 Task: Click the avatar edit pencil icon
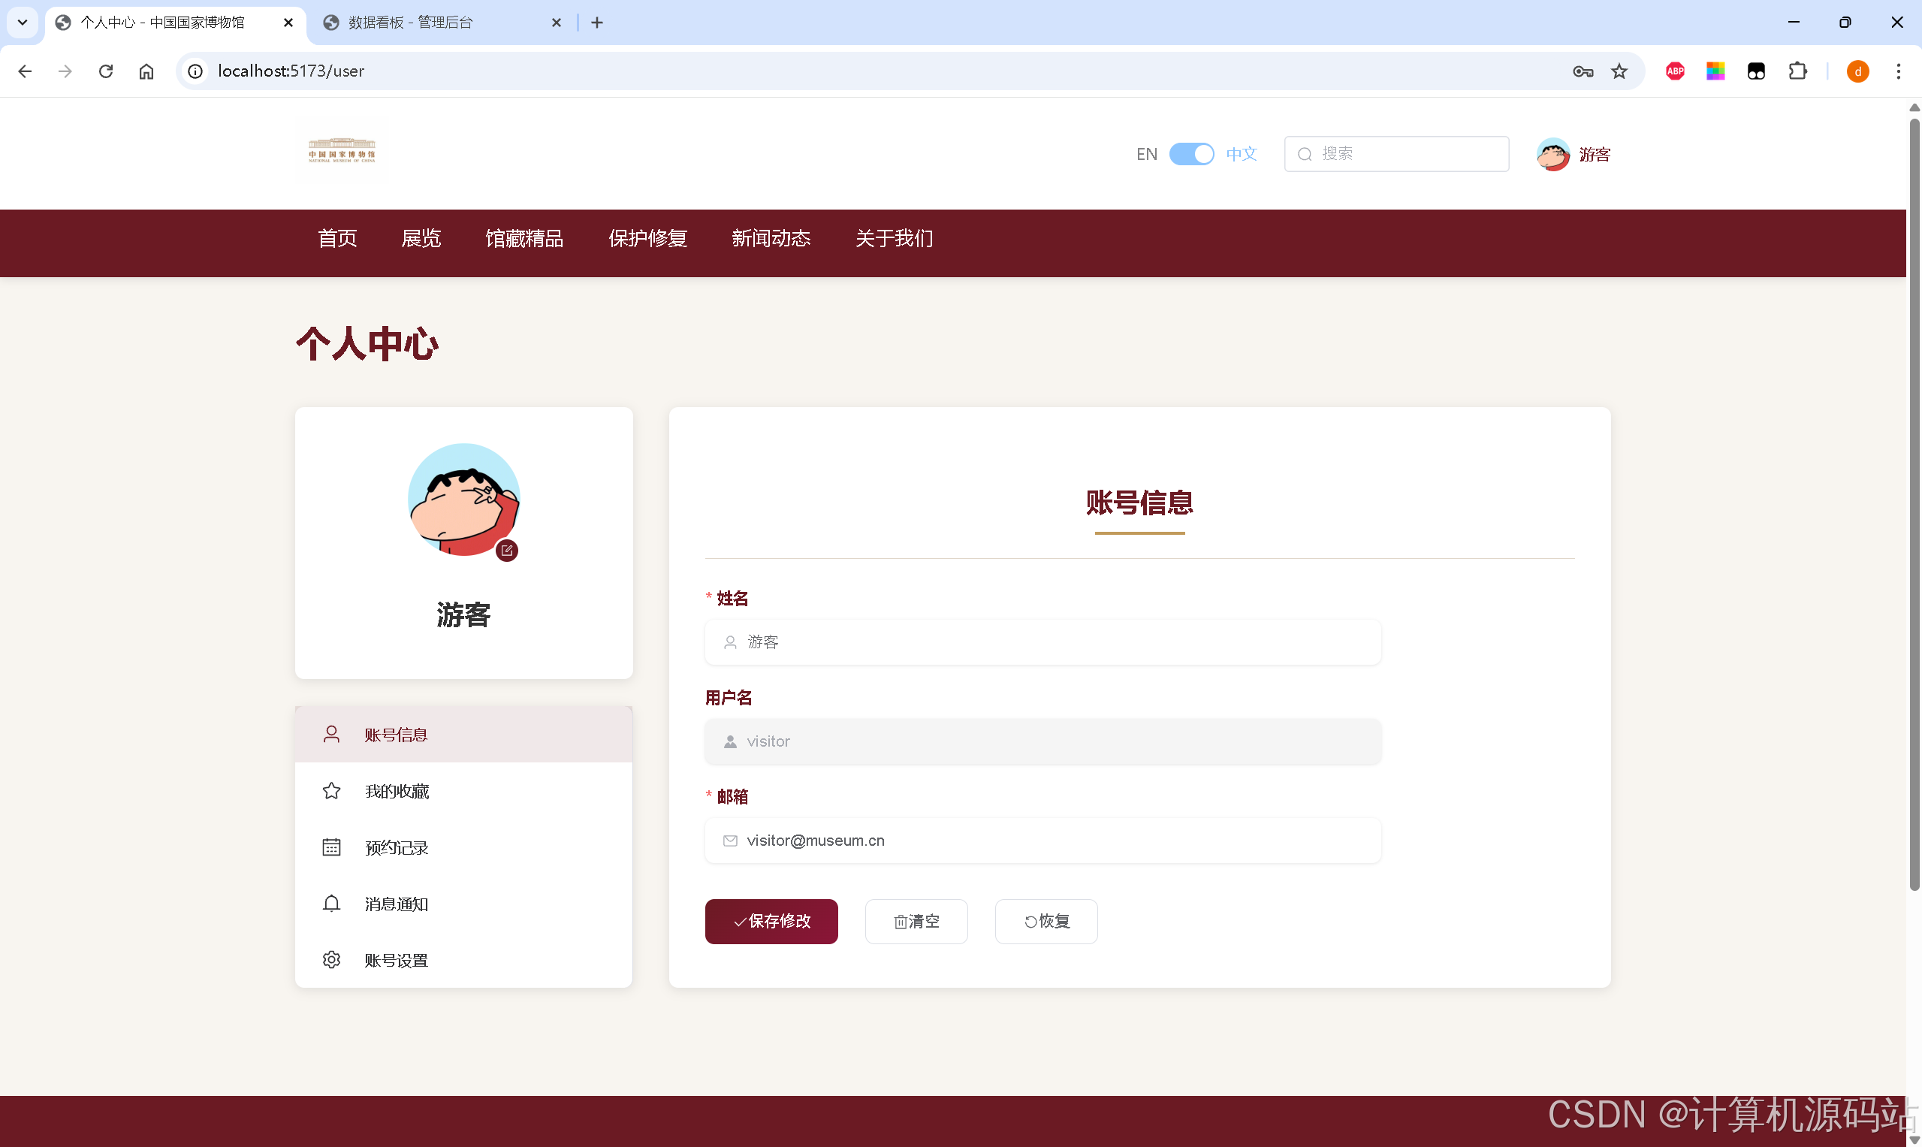click(508, 551)
